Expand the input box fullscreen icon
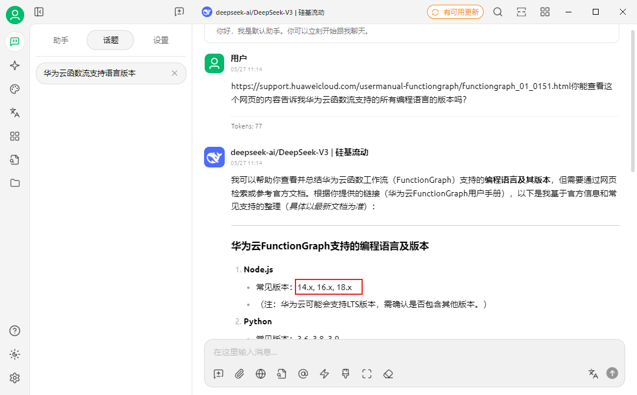Screen dimensions: 637x395 click(x=367, y=374)
